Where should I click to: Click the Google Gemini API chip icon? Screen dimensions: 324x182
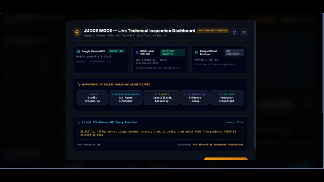click(78, 51)
